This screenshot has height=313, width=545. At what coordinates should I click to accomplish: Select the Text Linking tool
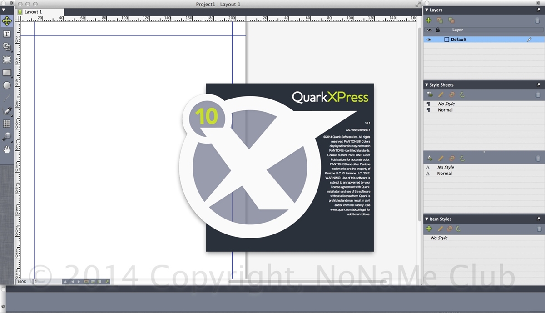tap(7, 46)
